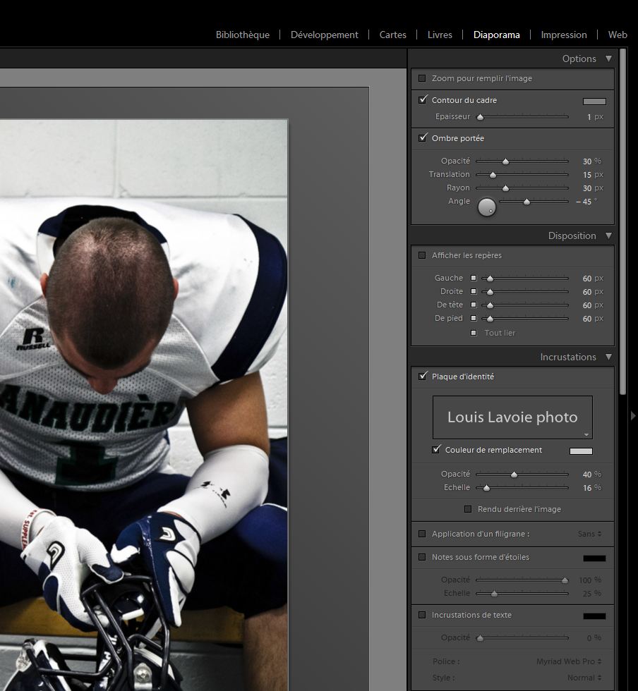Switch to the Développement module

(324, 35)
